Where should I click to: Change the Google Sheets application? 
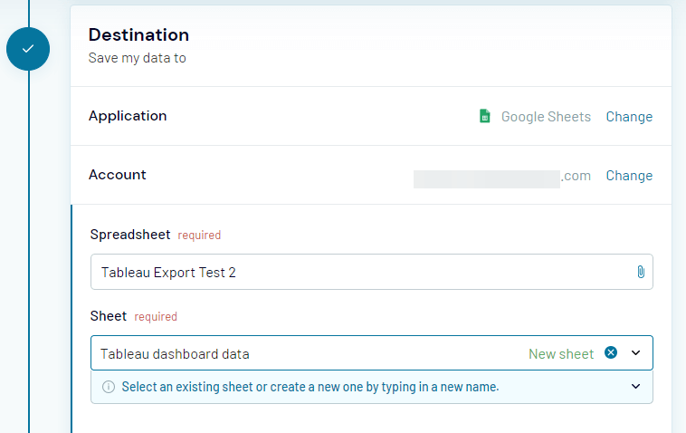click(629, 117)
